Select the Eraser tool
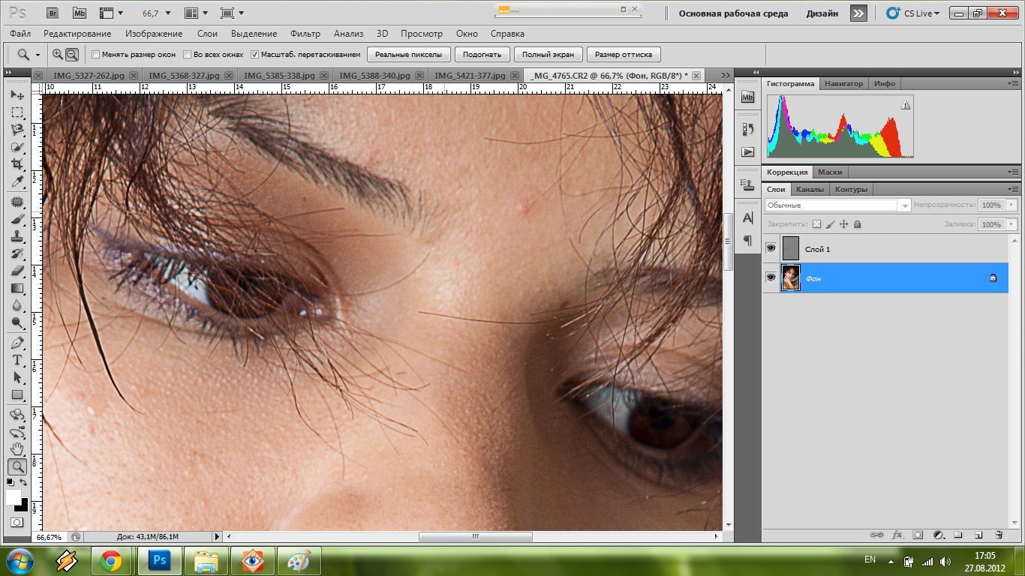This screenshot has width=1025, height=576. pos(17,271)
